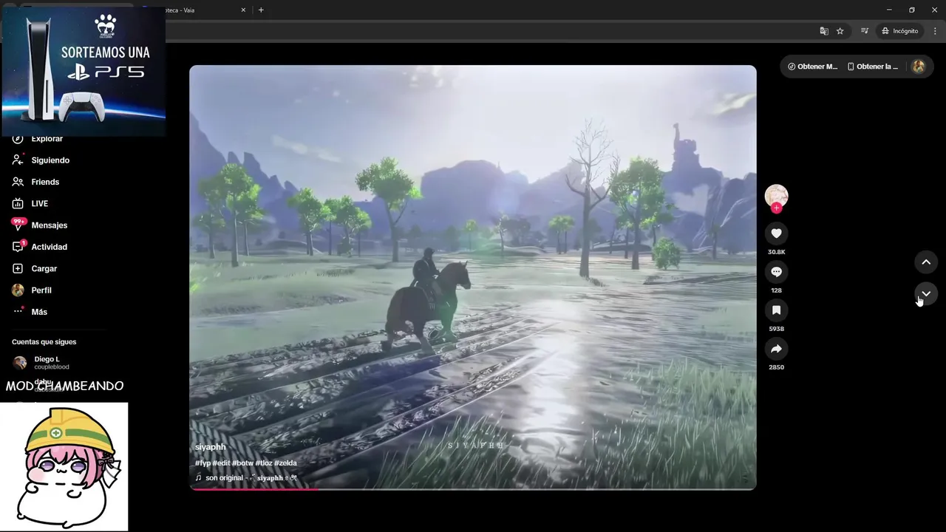Open the Siguiendo feed

click(x=50, y=160)
